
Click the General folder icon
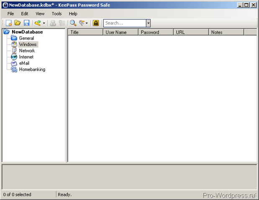click(x=14, y=38)
